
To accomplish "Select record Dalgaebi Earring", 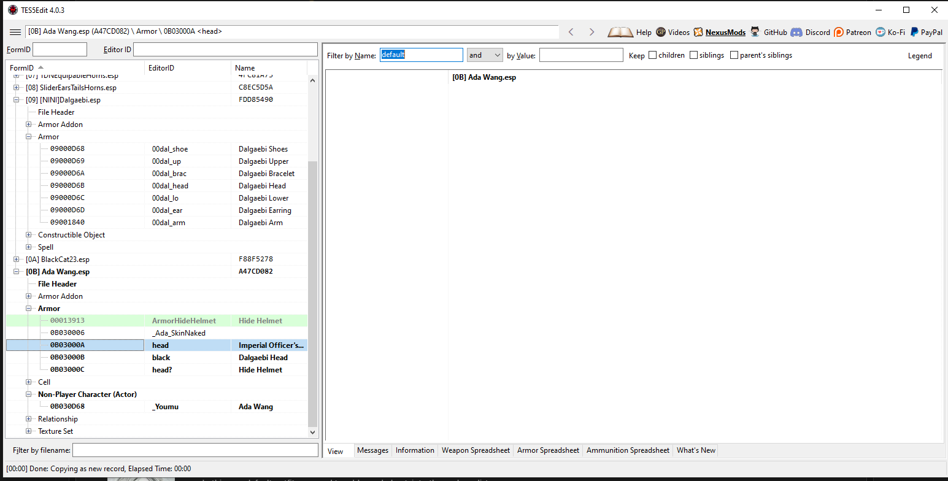I will (156, 210).
